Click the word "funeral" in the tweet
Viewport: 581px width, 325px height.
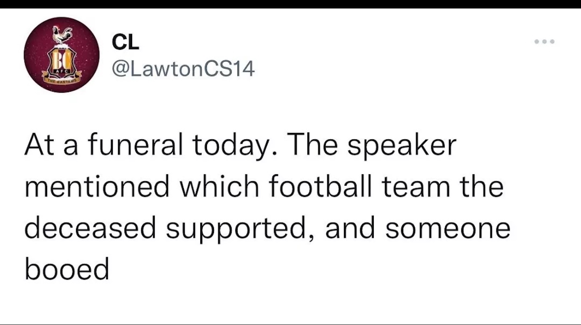pos(135,145)
